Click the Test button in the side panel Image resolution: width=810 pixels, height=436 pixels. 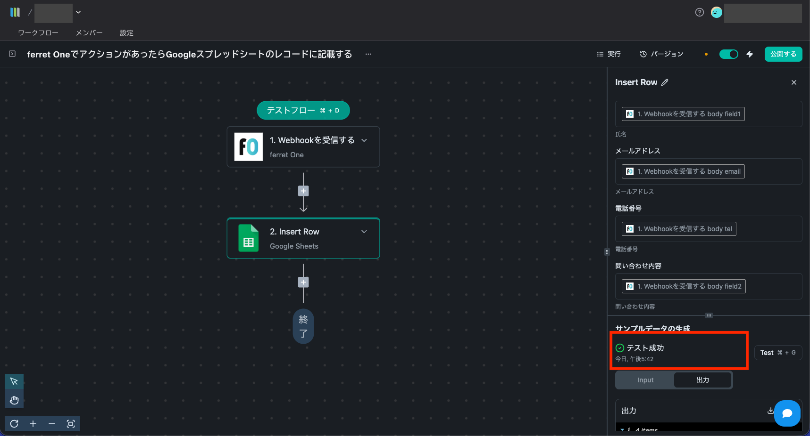click(778, 353)
